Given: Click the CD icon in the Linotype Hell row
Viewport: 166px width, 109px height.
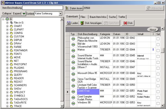Looking at the screenshot, I should pos(73,86).
